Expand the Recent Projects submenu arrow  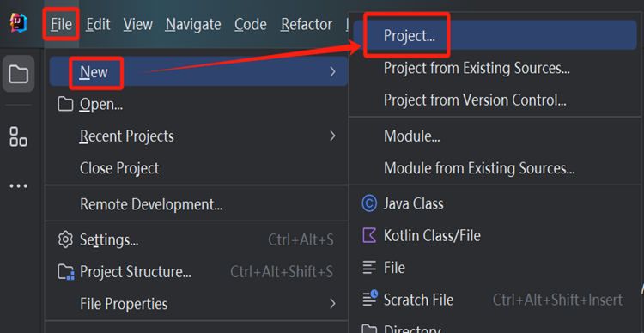tap(332, 136)
